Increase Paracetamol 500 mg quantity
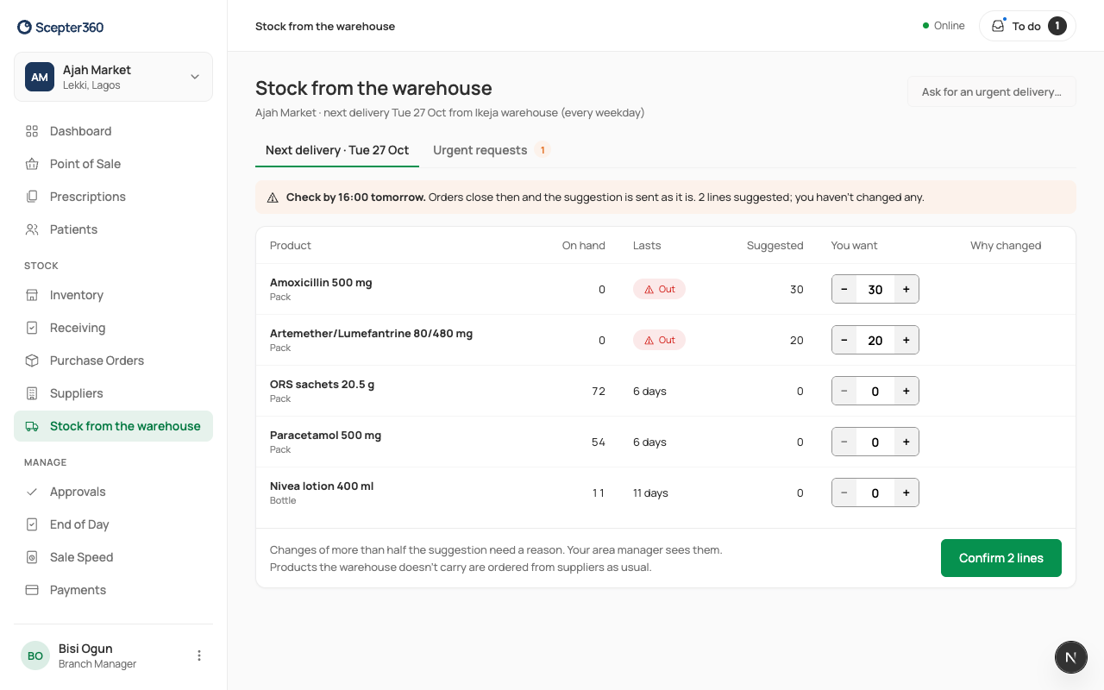The image size is (1104, 690). (906, 442)
